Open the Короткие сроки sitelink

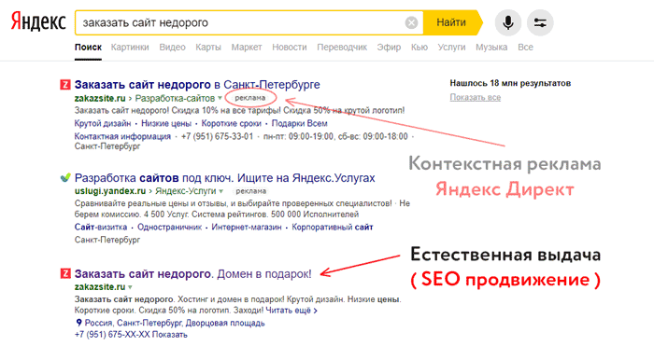tap(231, 124)
